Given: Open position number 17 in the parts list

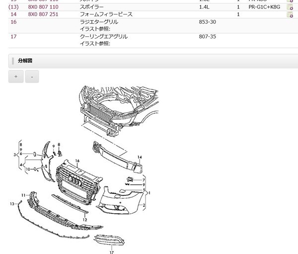Looking at the screenshot, I should [x=13, y=37].
